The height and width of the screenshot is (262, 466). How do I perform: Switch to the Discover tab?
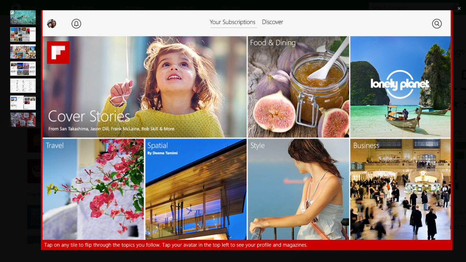[273, 22]
